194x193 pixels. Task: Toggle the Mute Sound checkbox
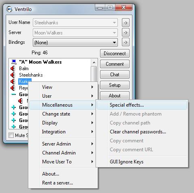[11, 135]
